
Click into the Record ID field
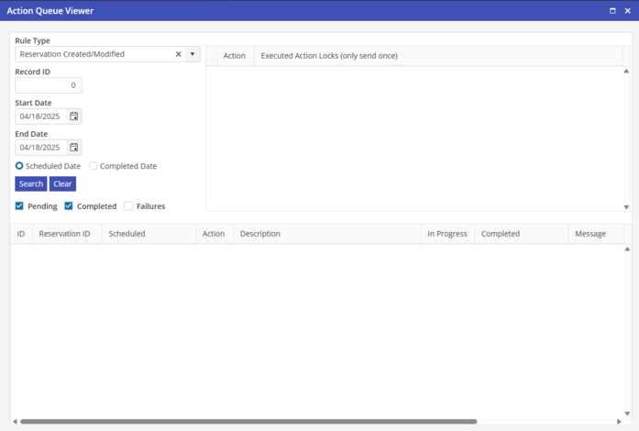[49, 85]
